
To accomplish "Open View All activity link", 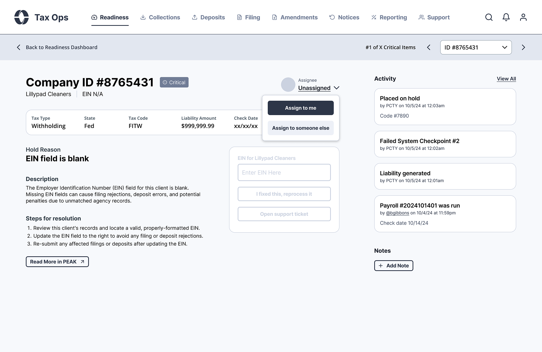I will point(506,79).
